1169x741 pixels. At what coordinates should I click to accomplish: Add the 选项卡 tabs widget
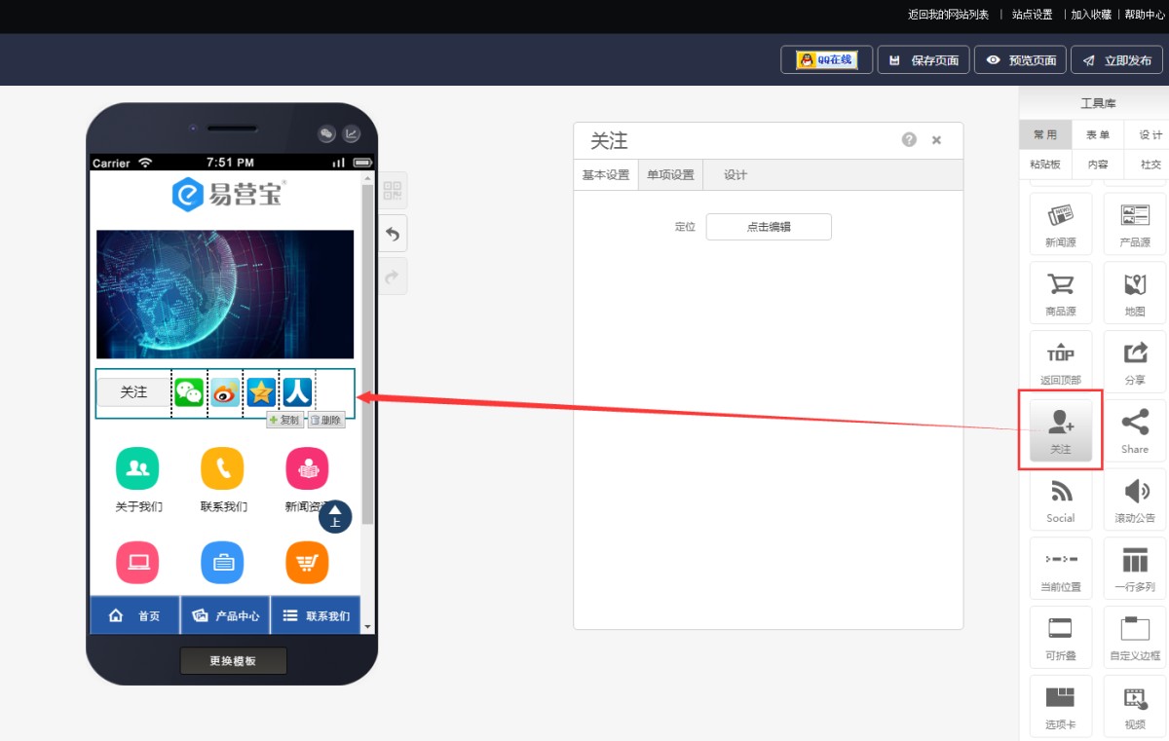tap(1061, 707)
